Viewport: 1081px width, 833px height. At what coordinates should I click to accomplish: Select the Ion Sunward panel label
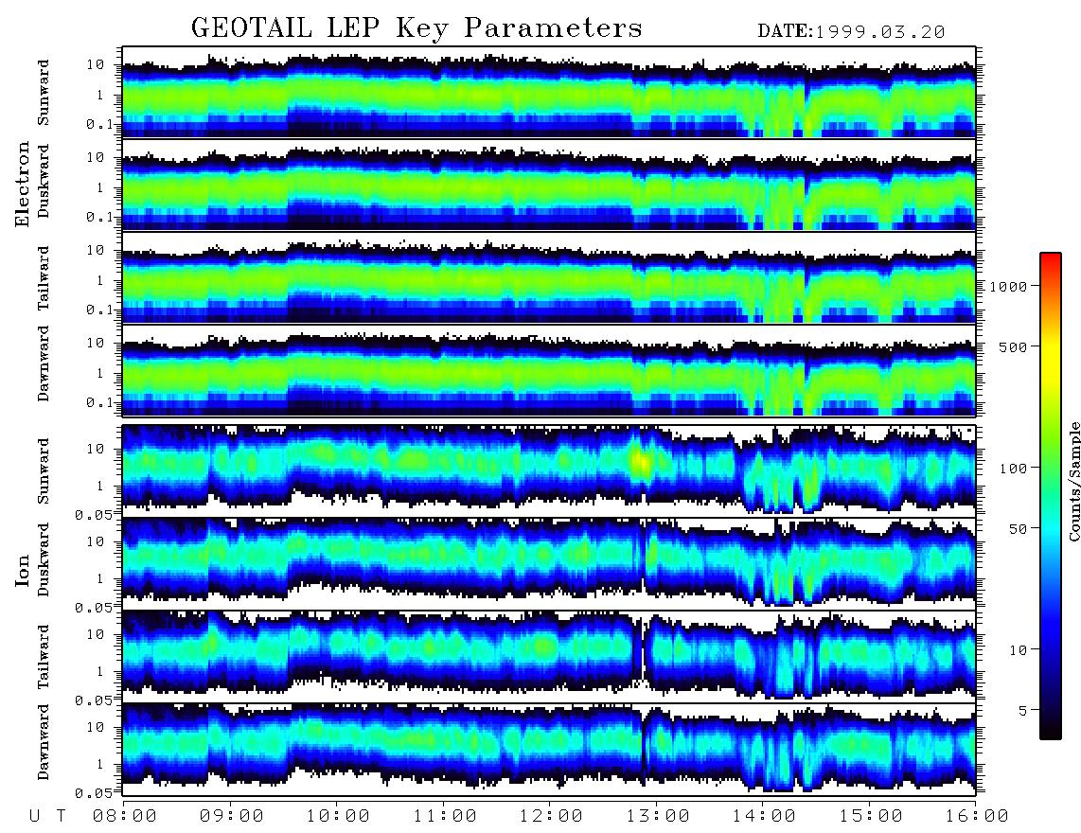[x=44, y=470]
